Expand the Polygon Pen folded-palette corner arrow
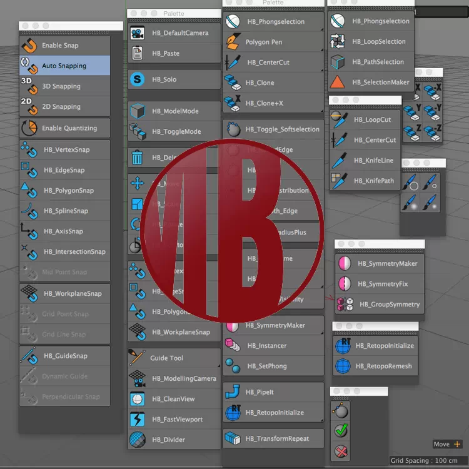 tap(322, 49)
